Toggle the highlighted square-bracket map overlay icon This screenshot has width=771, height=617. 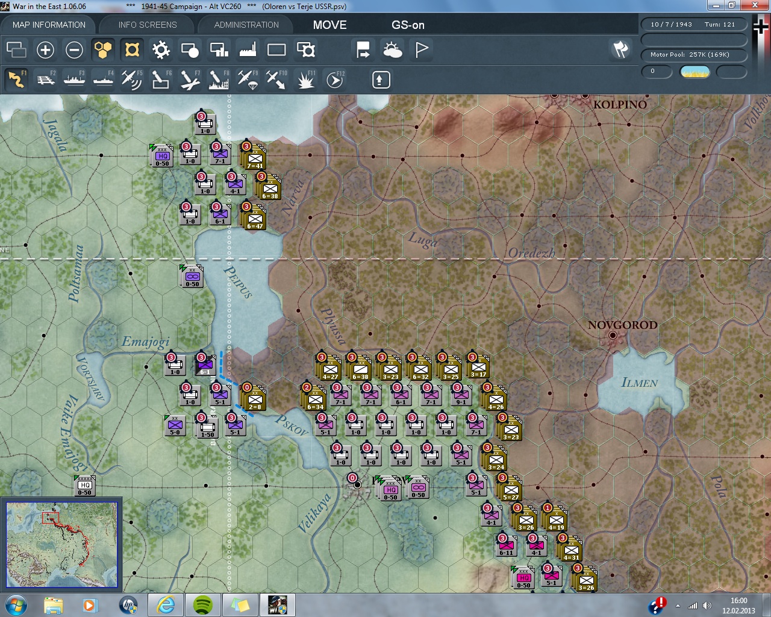point(132,50)
